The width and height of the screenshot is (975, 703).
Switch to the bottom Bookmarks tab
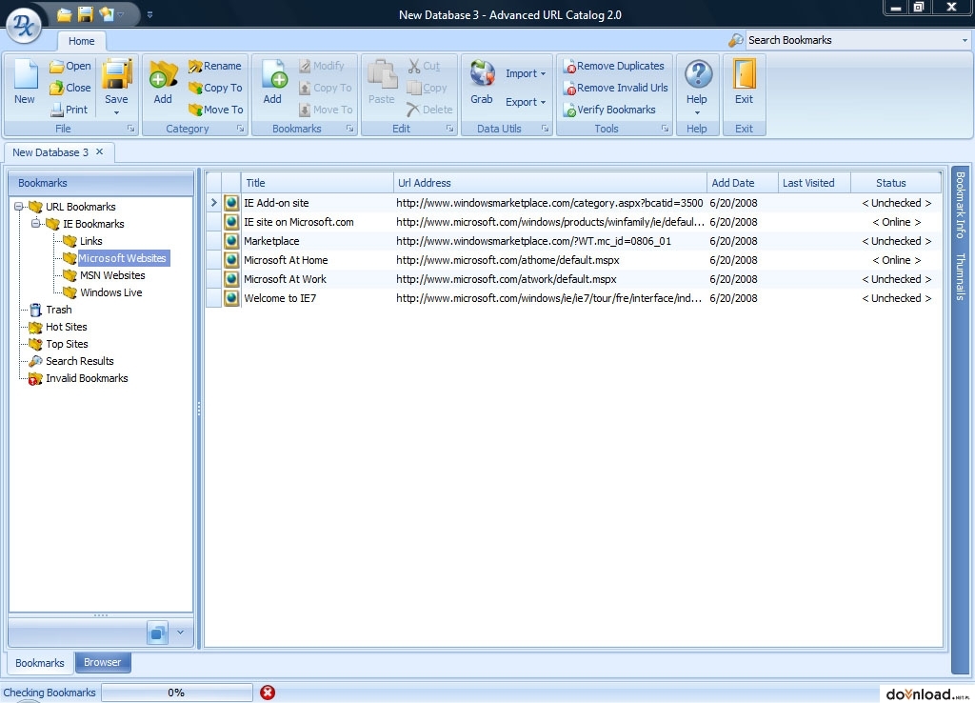tap(40, 663)
